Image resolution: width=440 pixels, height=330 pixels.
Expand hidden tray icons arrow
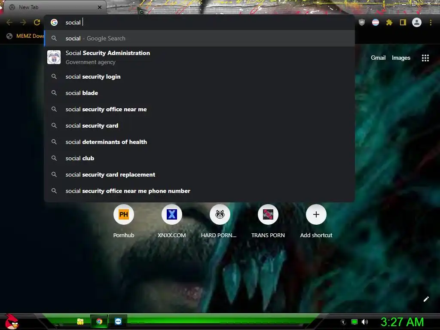(343, 322)
